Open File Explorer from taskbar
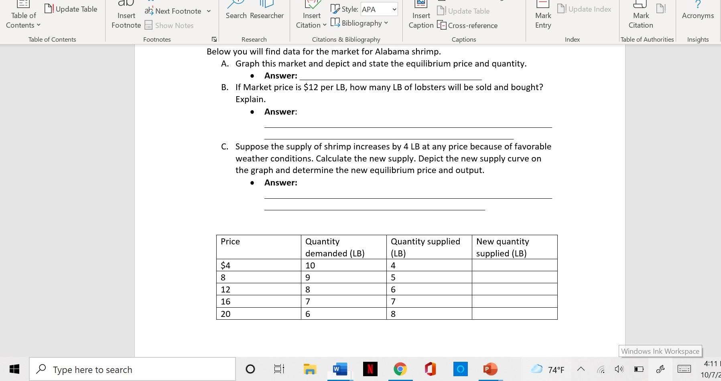 click(309, 369)
